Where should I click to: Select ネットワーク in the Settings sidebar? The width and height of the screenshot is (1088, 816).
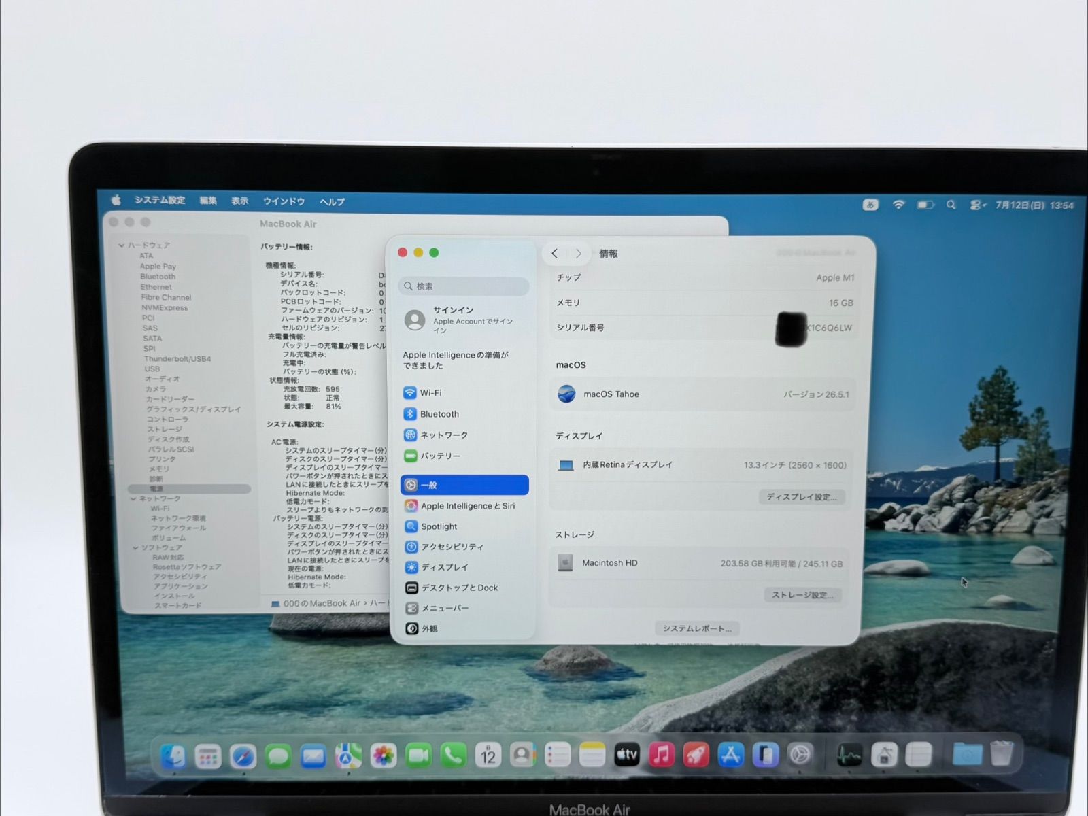point(464,435)
